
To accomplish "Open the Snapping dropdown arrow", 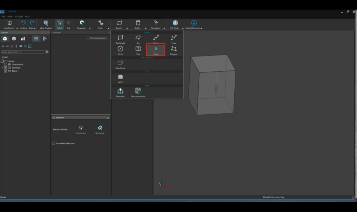I will click(x=90, y=28).
